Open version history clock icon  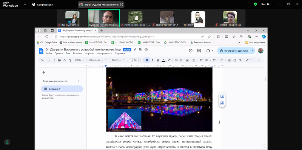coord(191,51)
